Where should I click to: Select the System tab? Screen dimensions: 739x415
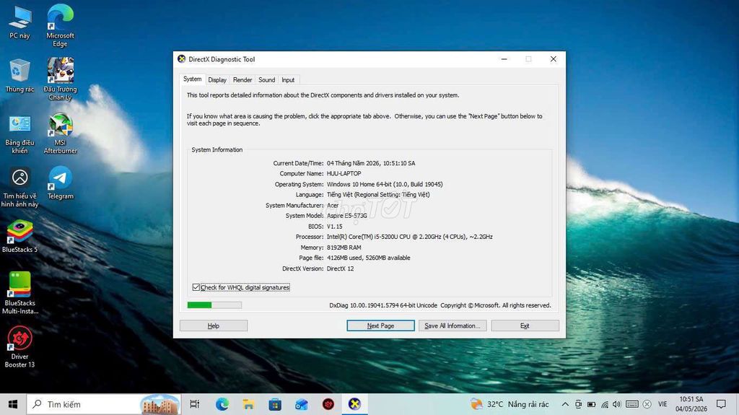coord(192,79)
